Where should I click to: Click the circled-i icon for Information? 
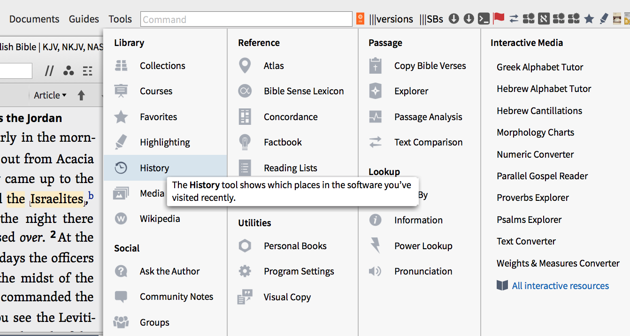(x=375, y=220)
